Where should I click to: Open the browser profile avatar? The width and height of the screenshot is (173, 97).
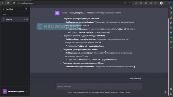click(x=161, y=3)
